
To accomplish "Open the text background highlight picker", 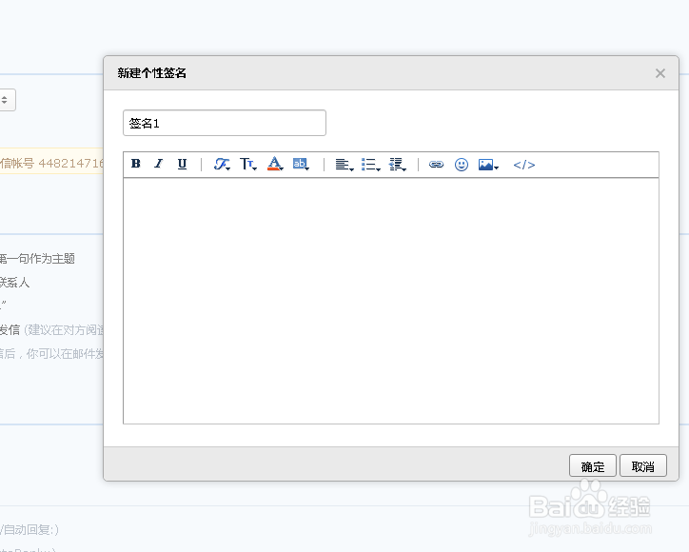I will pos(301,165).
